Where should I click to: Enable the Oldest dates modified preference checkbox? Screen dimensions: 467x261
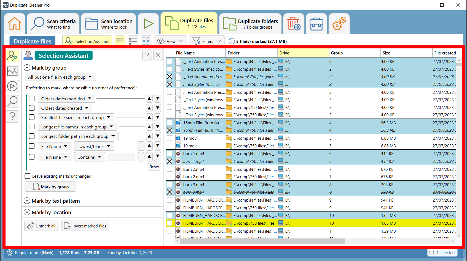click(32, 98)
